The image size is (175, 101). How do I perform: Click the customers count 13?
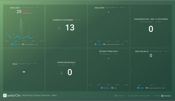(70, 28)
